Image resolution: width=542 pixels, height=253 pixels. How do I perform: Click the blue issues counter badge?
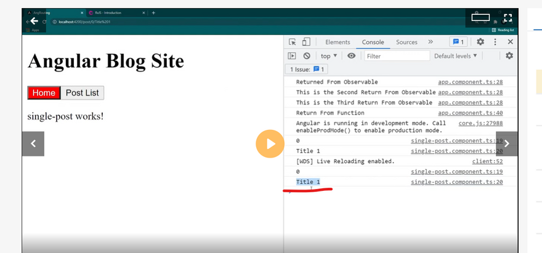[459, 42]
